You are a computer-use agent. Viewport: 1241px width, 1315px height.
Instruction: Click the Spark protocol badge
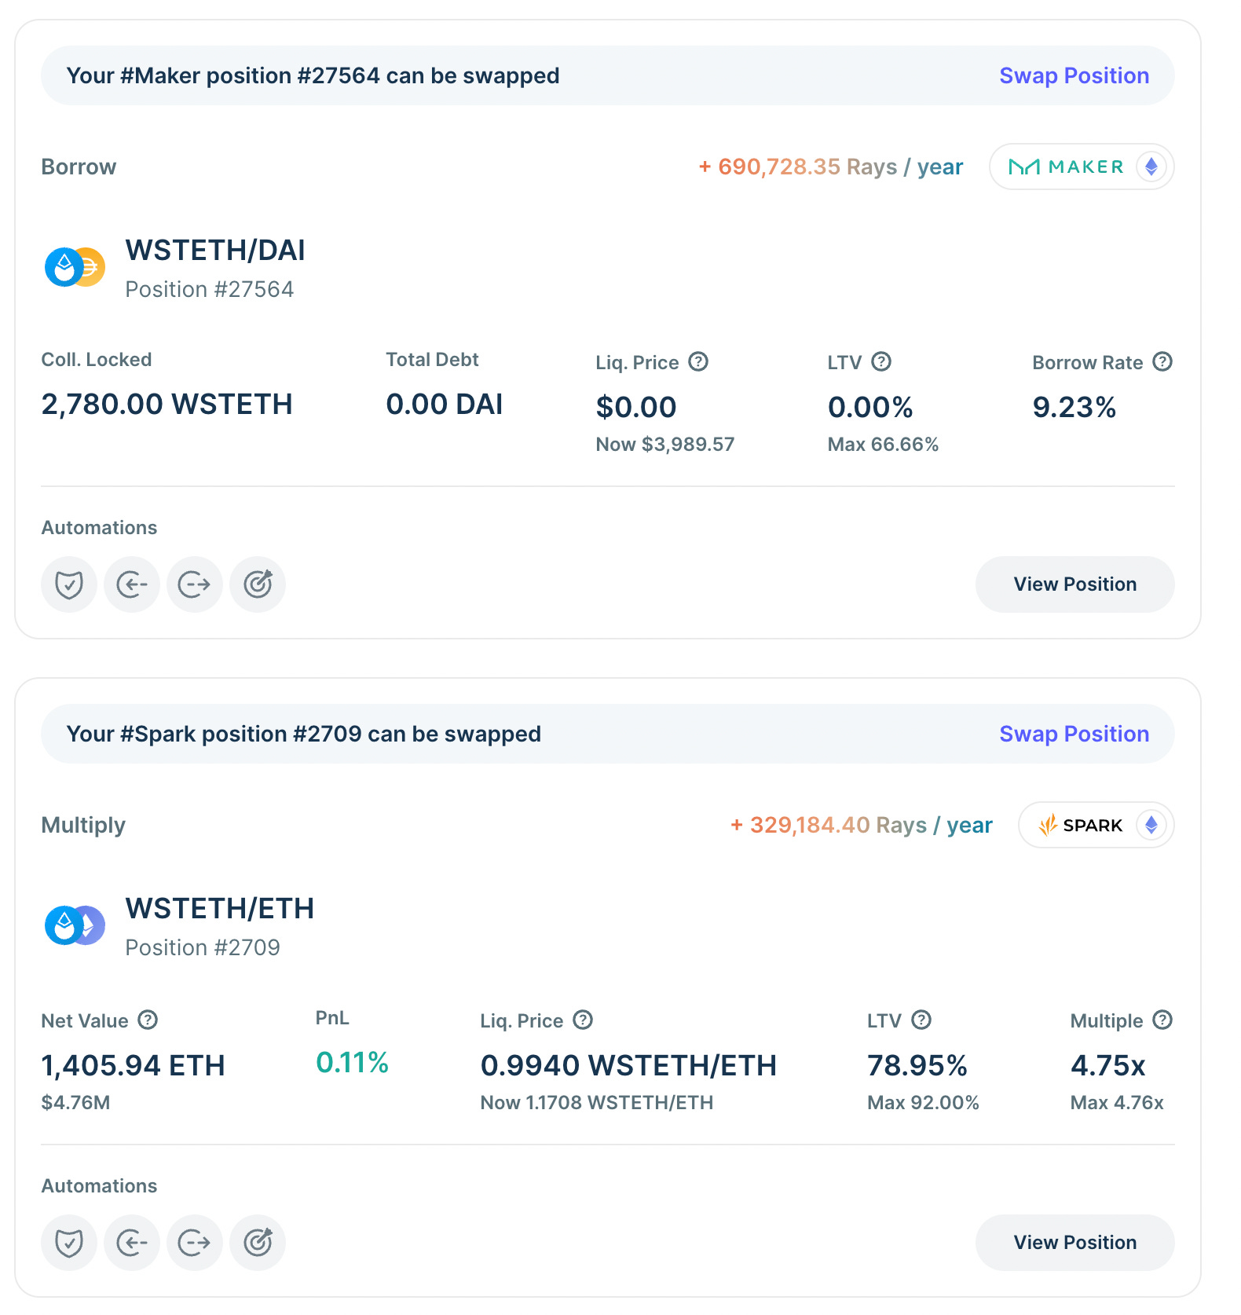(1095, 825)
